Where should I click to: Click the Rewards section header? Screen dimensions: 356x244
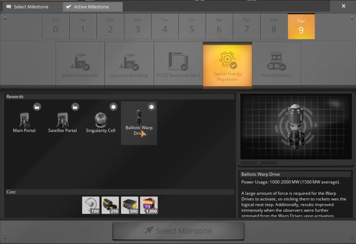click(120, 97)
